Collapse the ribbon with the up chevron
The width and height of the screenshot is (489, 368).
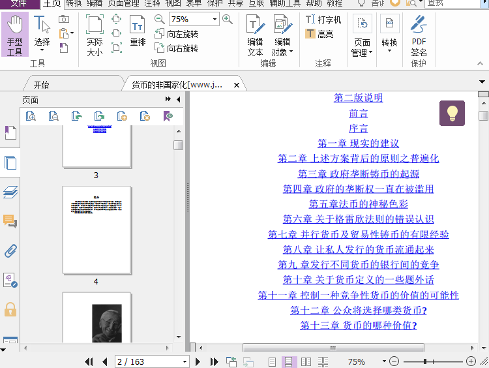pyautogui.click(x=480, y=63)
